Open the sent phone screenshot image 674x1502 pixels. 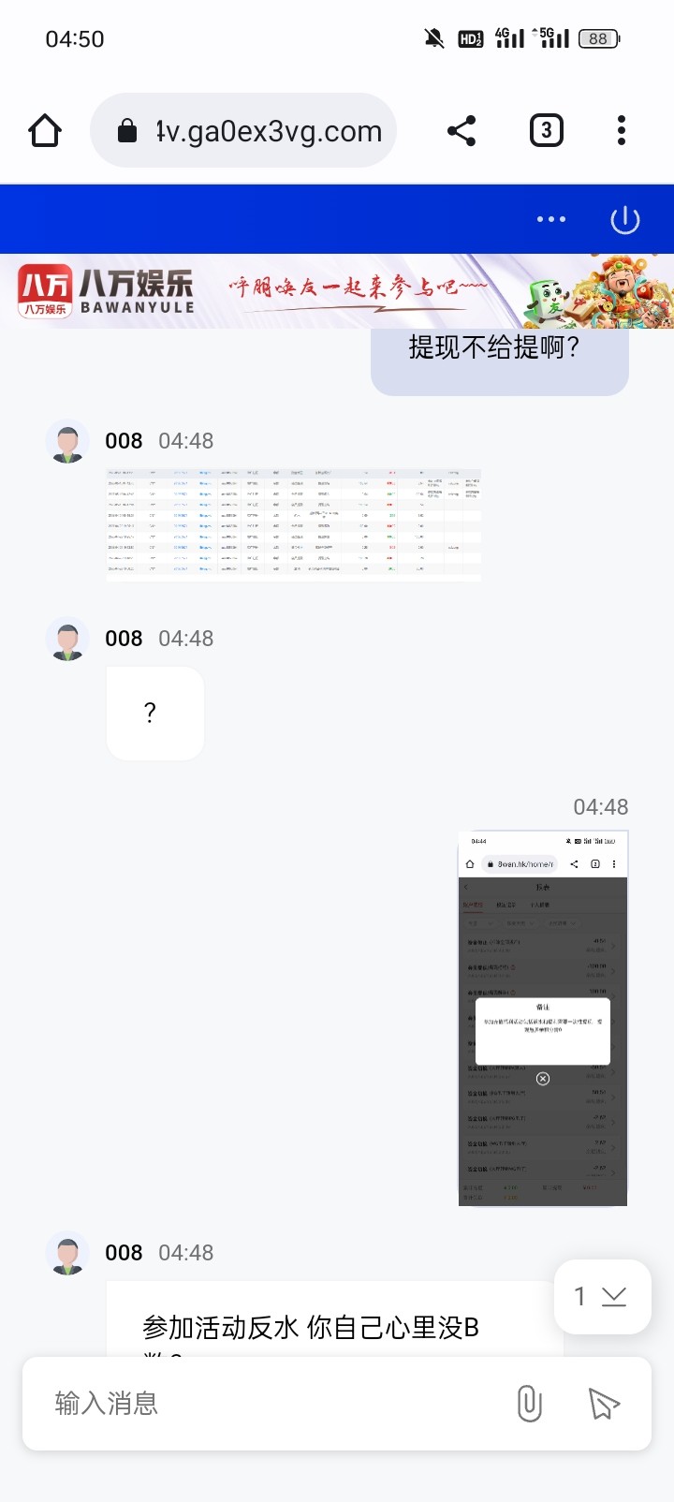[543, 1018]
